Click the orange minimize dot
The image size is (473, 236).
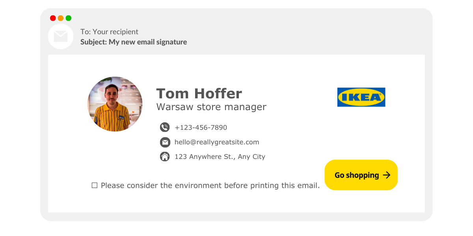[61, 18]
